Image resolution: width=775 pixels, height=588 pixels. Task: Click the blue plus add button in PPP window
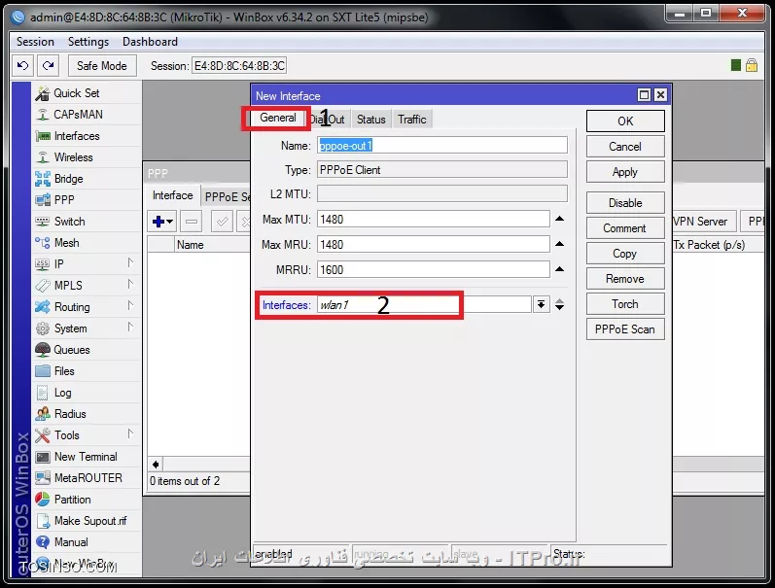[x=162, y=222]
